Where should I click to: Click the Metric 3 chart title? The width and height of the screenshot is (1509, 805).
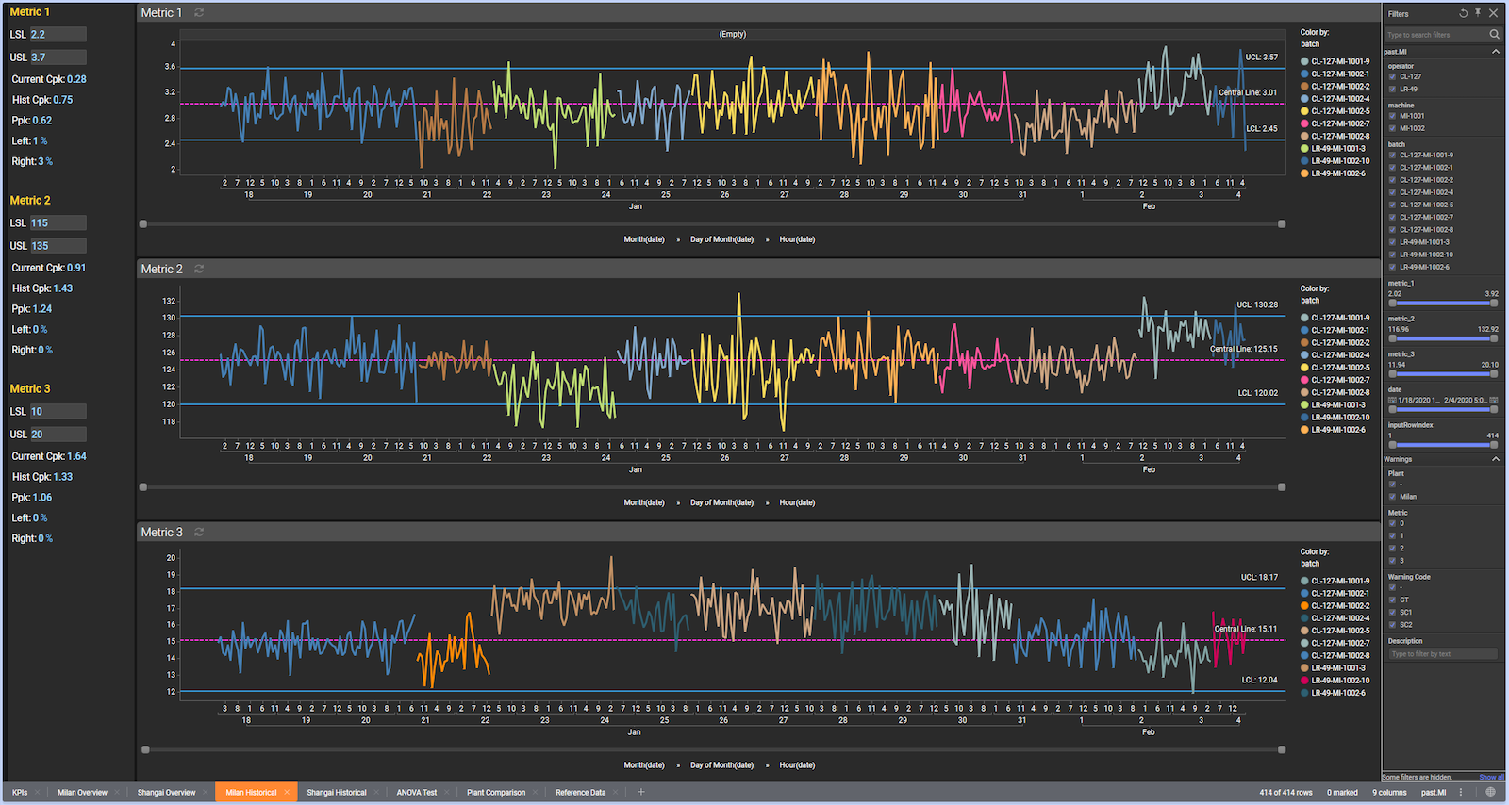coord(161,533)
